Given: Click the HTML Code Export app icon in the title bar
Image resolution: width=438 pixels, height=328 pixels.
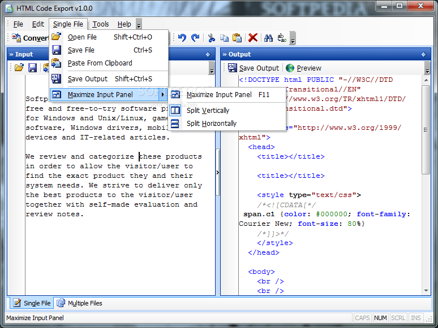Looking at the screenshot, I should pos(10,8).
